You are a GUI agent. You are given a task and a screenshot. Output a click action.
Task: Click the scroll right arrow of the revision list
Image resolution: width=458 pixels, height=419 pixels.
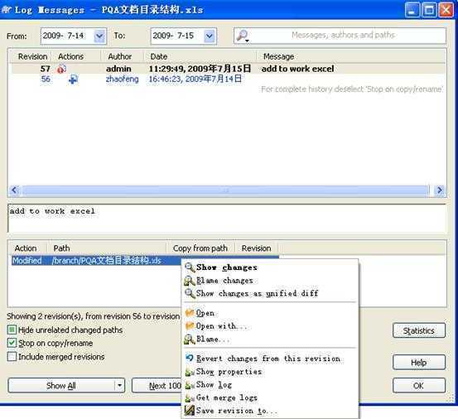pyautogui.click(x=439, y=190)
